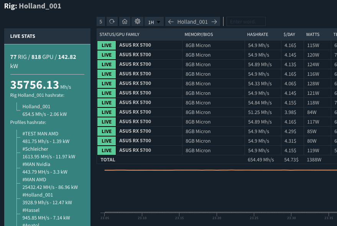Sort the table by the WATTS column
Screen dimensions: 337x226
coord(312,34)
